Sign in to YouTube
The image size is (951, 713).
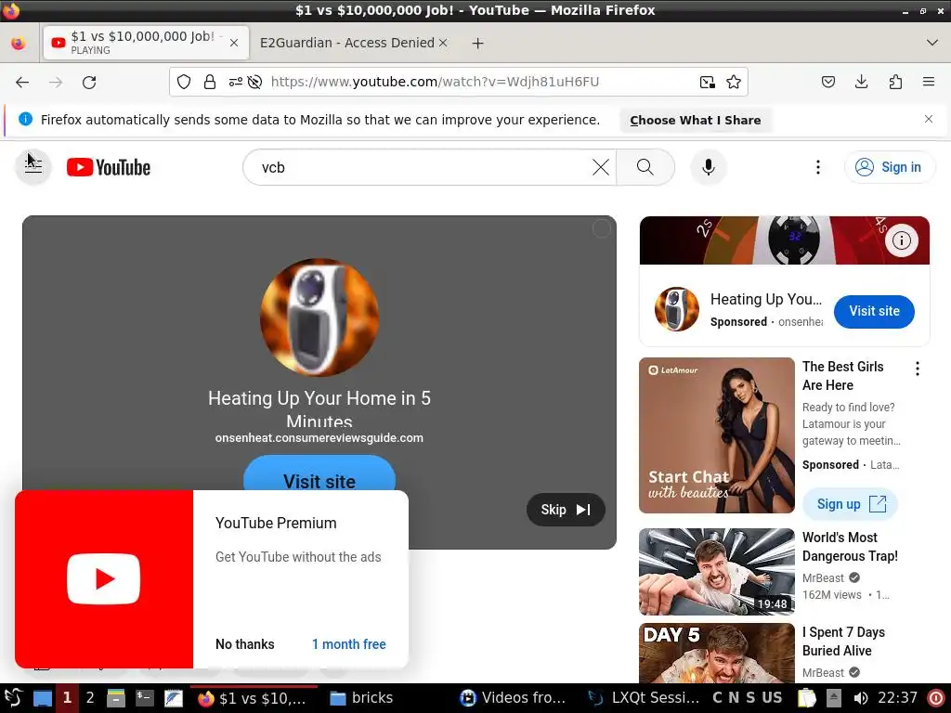pos(890,167)
